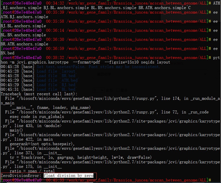Click the 'main()' traceback line
Image resolution: width=221 pixels, height=183 pixels.
[16, 130]
